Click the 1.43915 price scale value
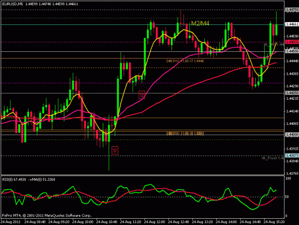 (x=292, y=149)
